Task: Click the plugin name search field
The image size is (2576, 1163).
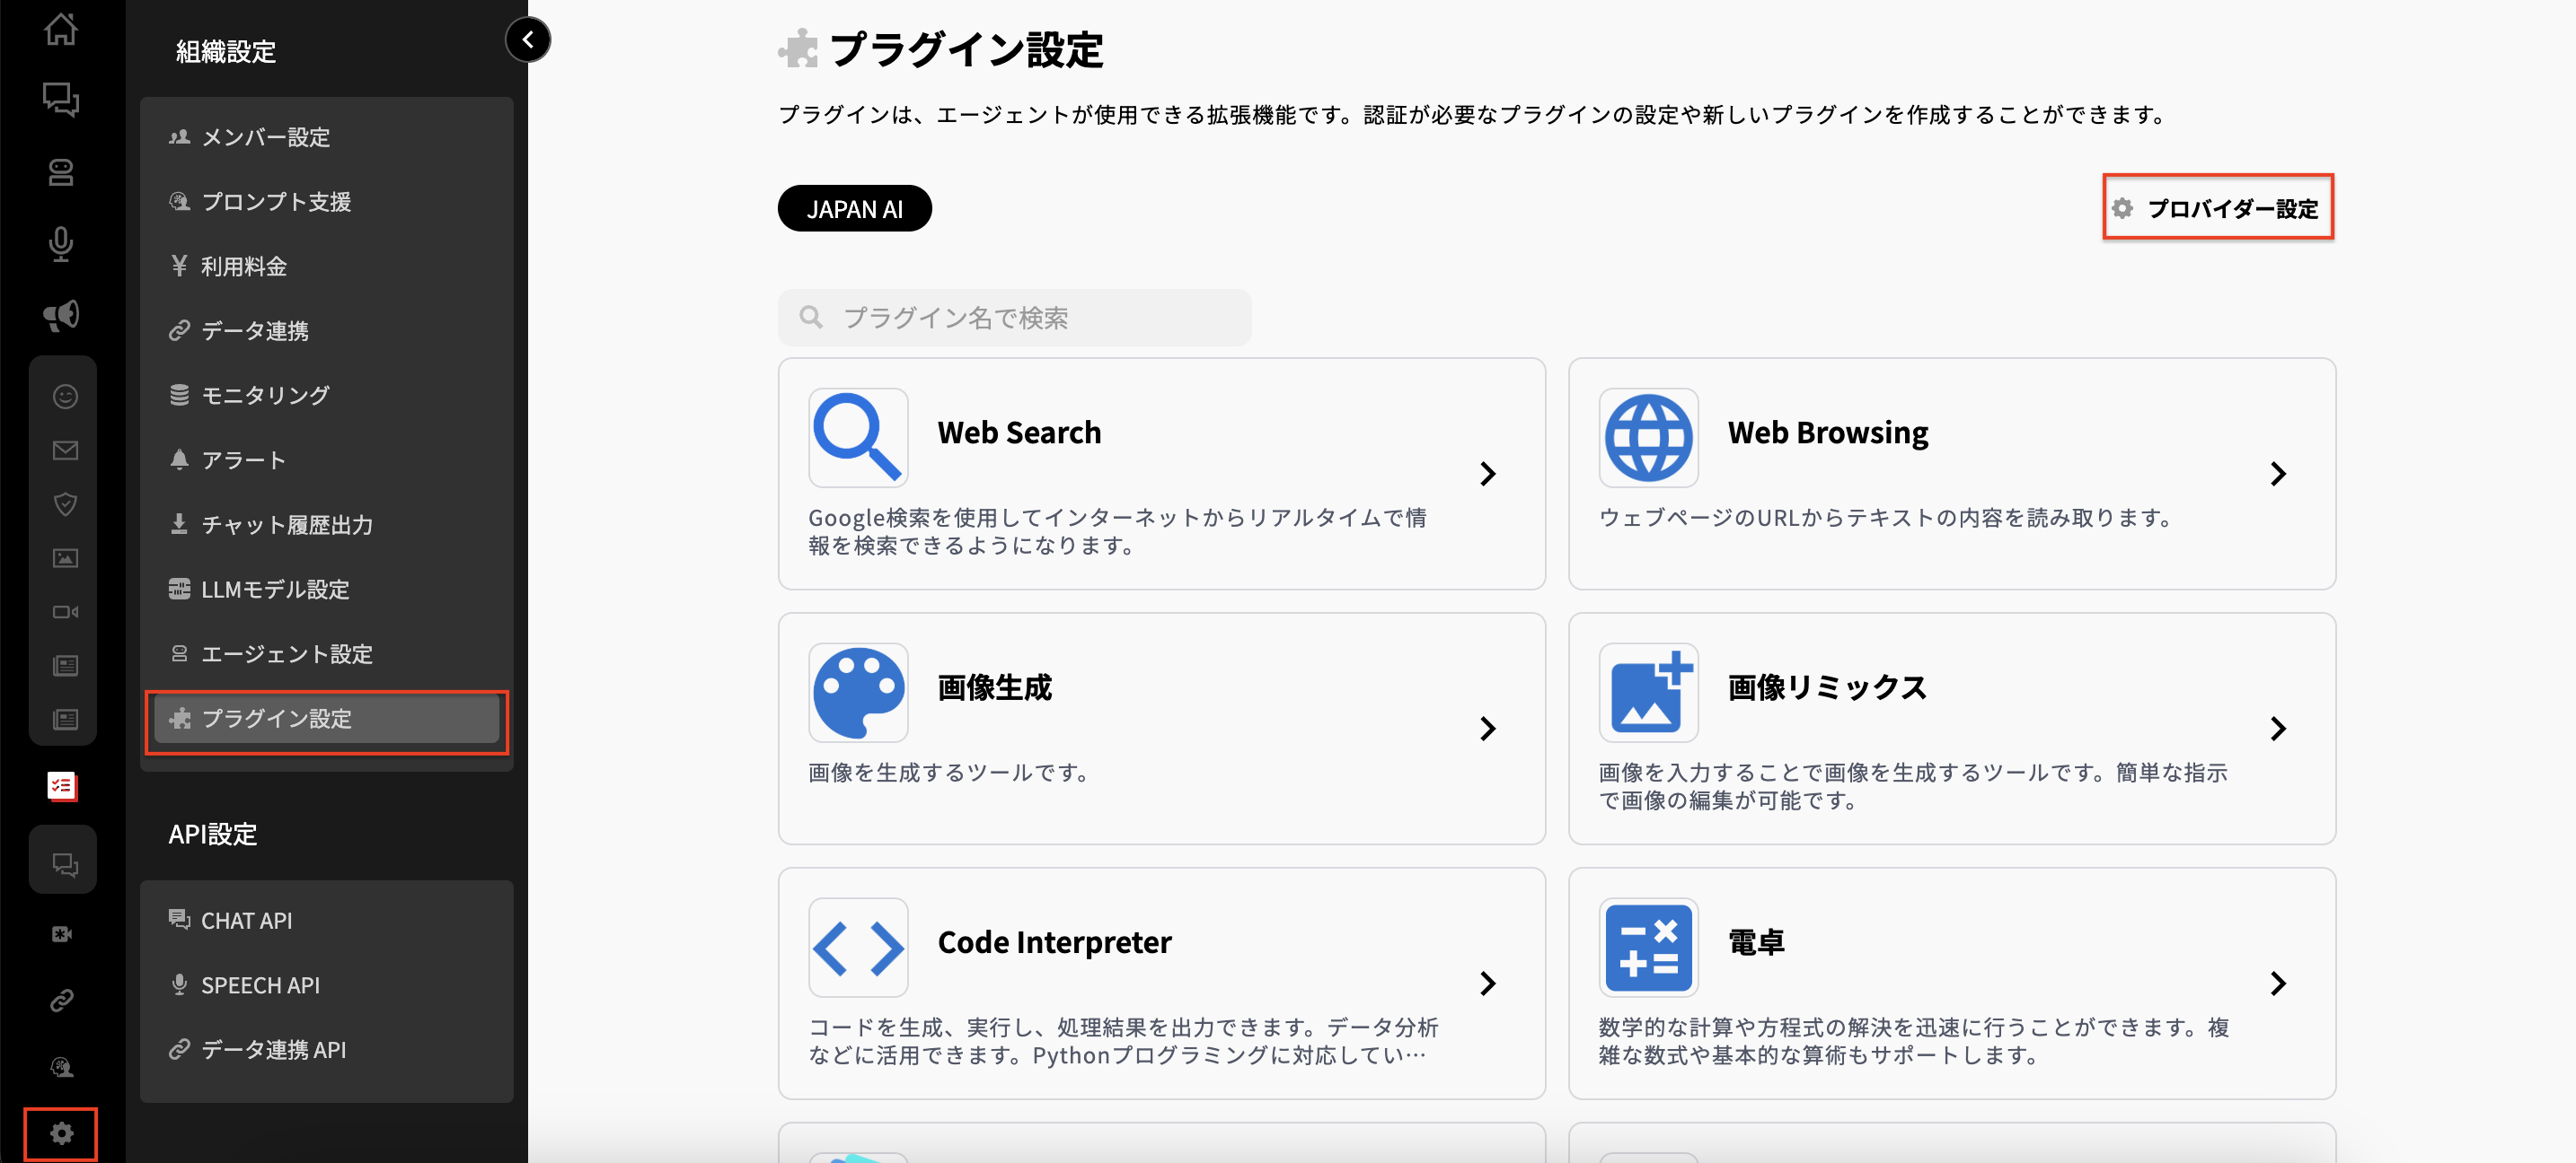Action: pos(1014,317)
